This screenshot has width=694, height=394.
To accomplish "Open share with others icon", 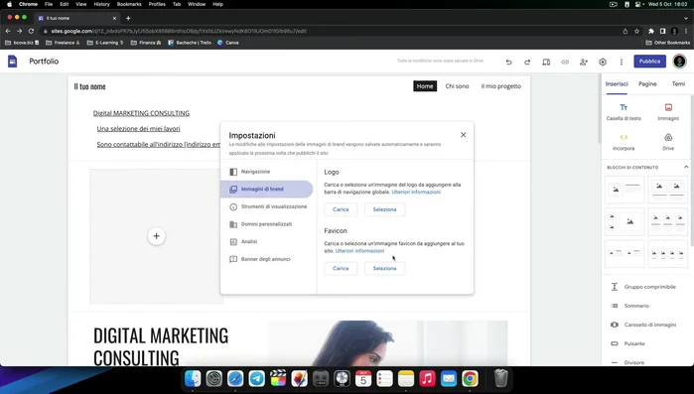I will pos(584,62).
